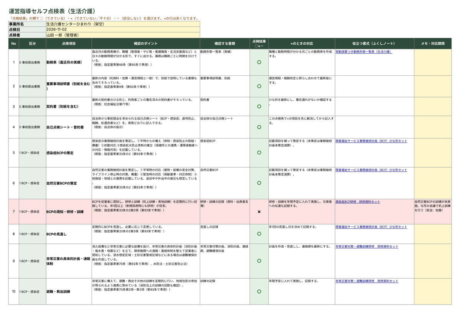Select the 非常災害の具体的計画・通報体制 item cell
Image resolution: width=460 pixels, height=313 pixels.
(69, 261)
